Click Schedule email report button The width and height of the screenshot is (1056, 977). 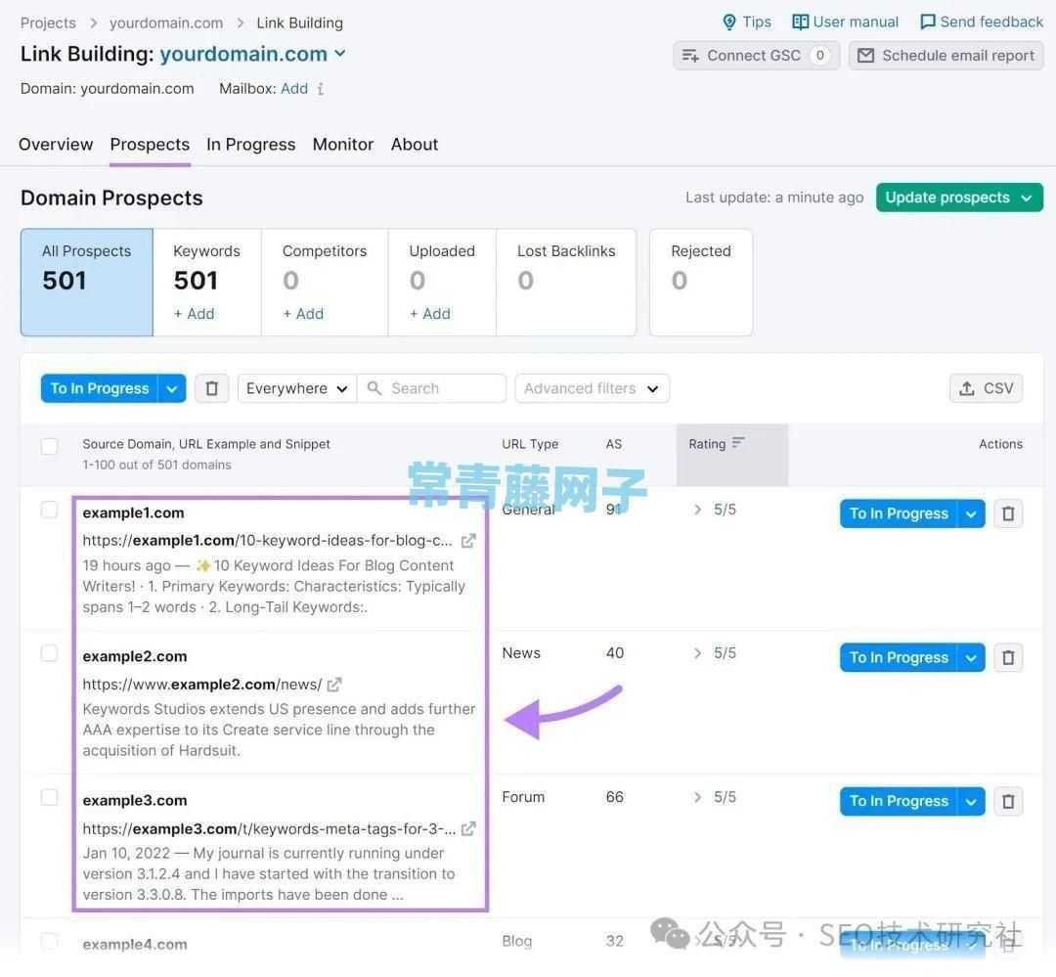click(x=946, y=56)
